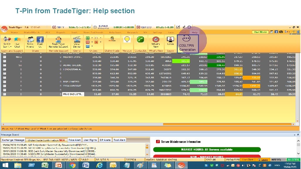Tick checkbox in the row with 336.00
The width and height of the screenshot is (301, 169).
(x=4, y=77)
